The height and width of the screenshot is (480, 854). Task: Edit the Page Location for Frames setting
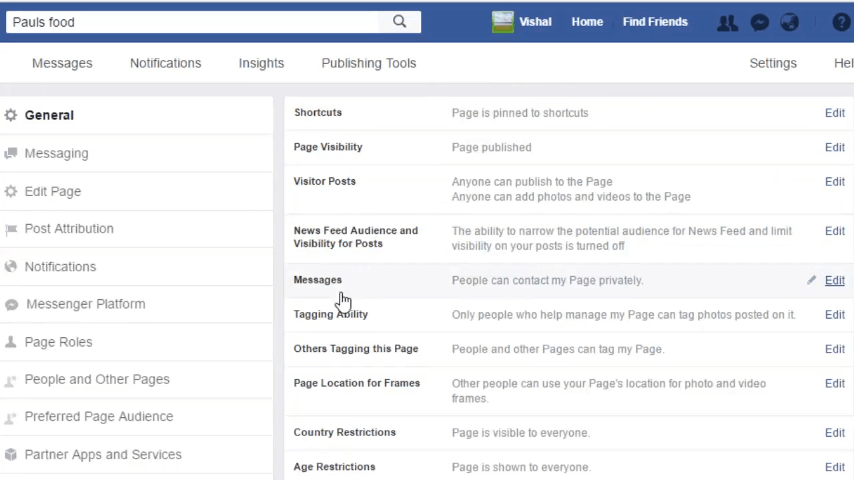tap(835, 383)
